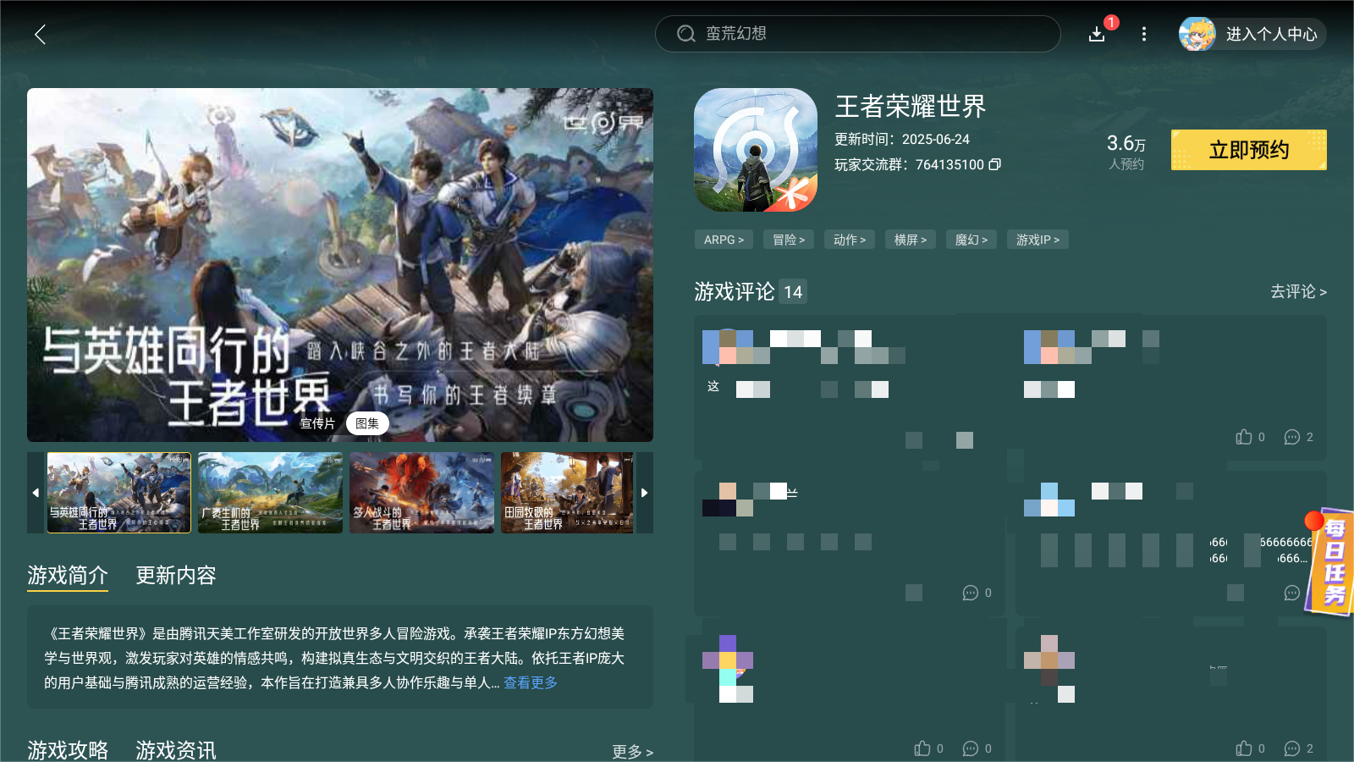Select the 多人战斗的王者世界 thumbnail
This screenshot has height=762, width=1354.
click(x=421, y=492)
